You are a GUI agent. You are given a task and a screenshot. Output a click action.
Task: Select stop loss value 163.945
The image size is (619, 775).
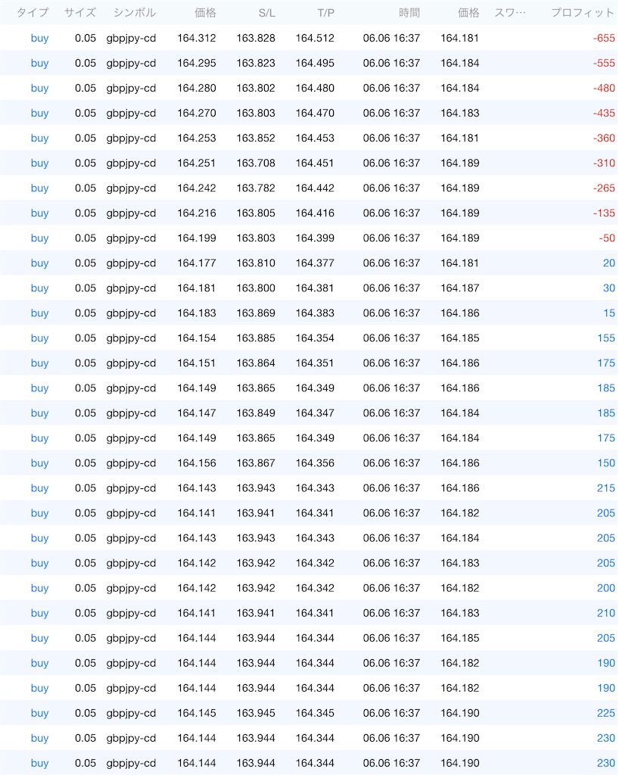[256, 713]
